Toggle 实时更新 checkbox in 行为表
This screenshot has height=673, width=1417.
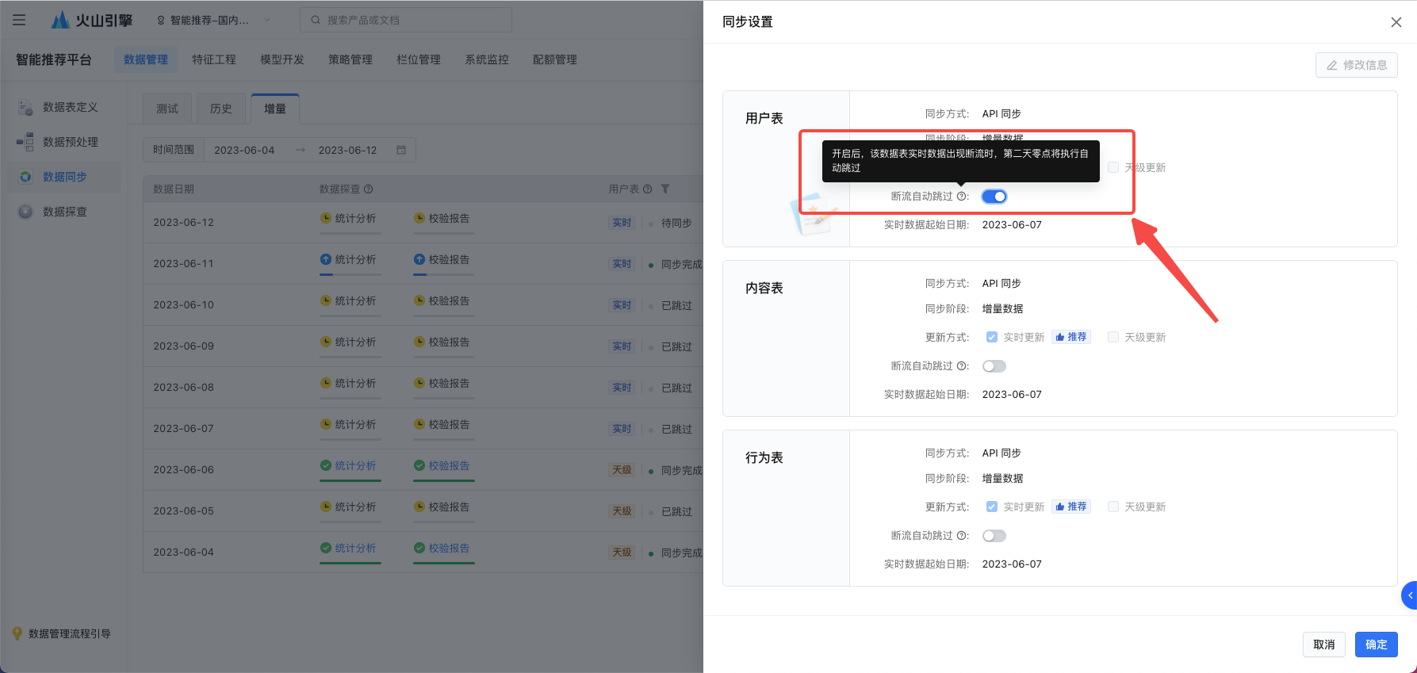(x=991, y=507)
